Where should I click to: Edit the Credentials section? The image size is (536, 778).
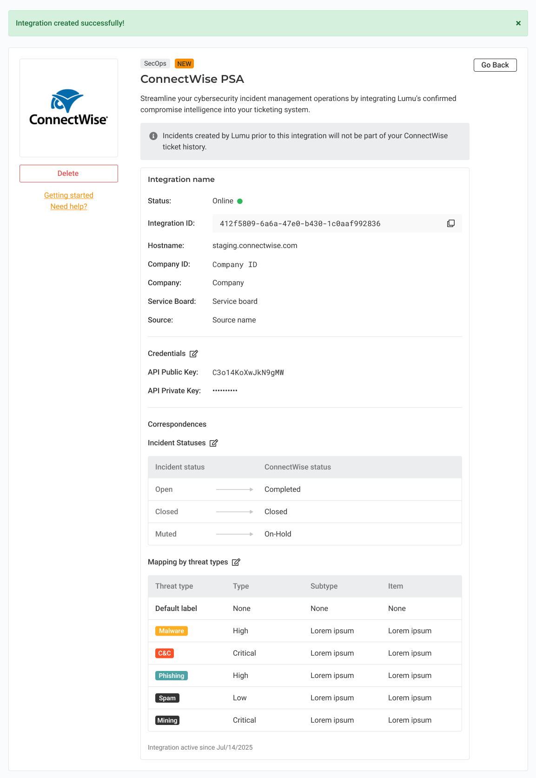point(194,354)
